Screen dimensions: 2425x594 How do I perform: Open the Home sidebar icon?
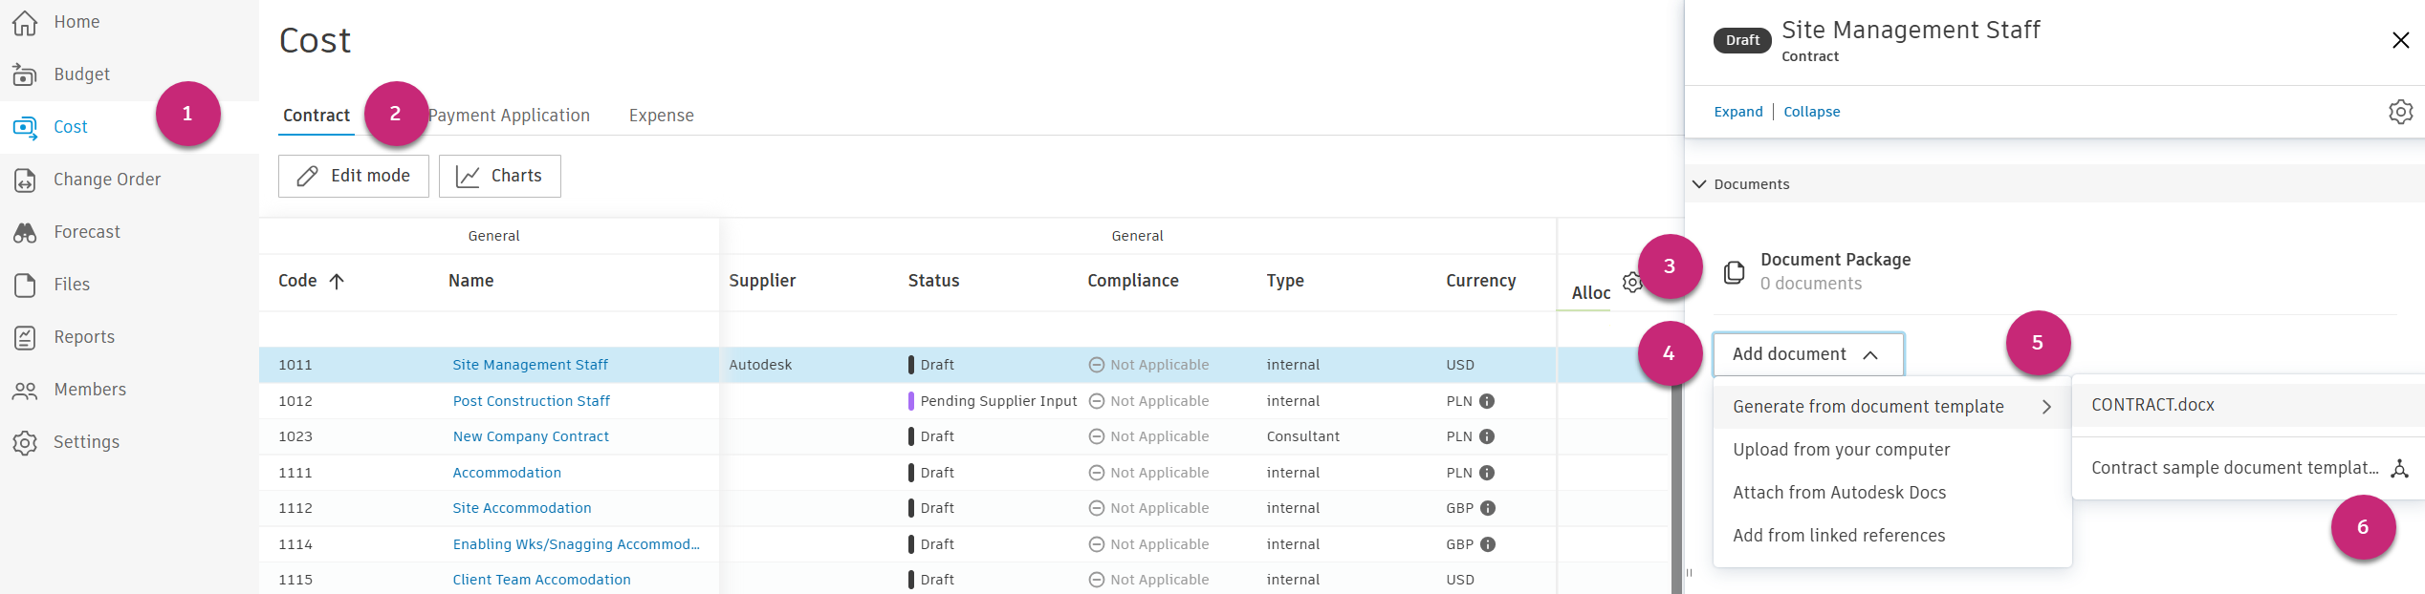(25, 22)
